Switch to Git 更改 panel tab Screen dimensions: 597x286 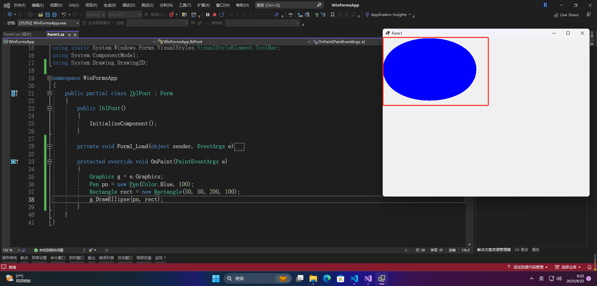521,250
